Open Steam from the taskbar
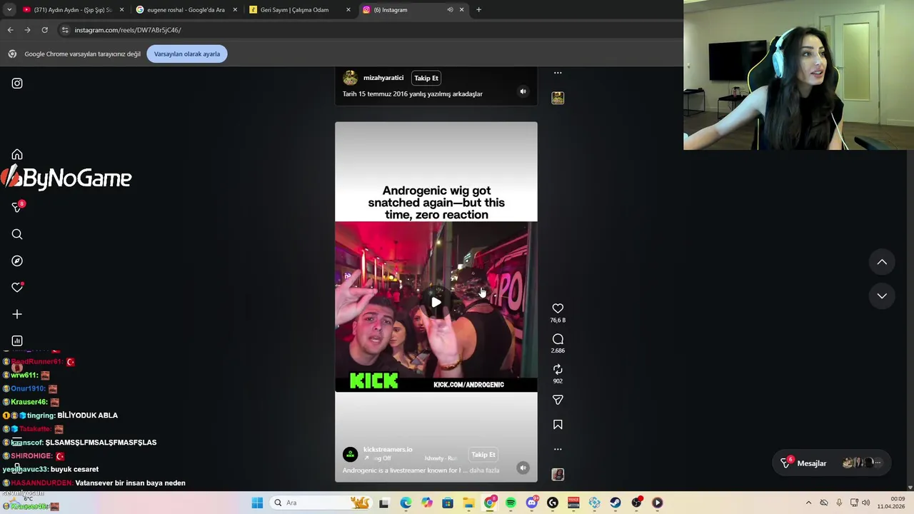Screen dimensions: 914x514 coord(616,503)
